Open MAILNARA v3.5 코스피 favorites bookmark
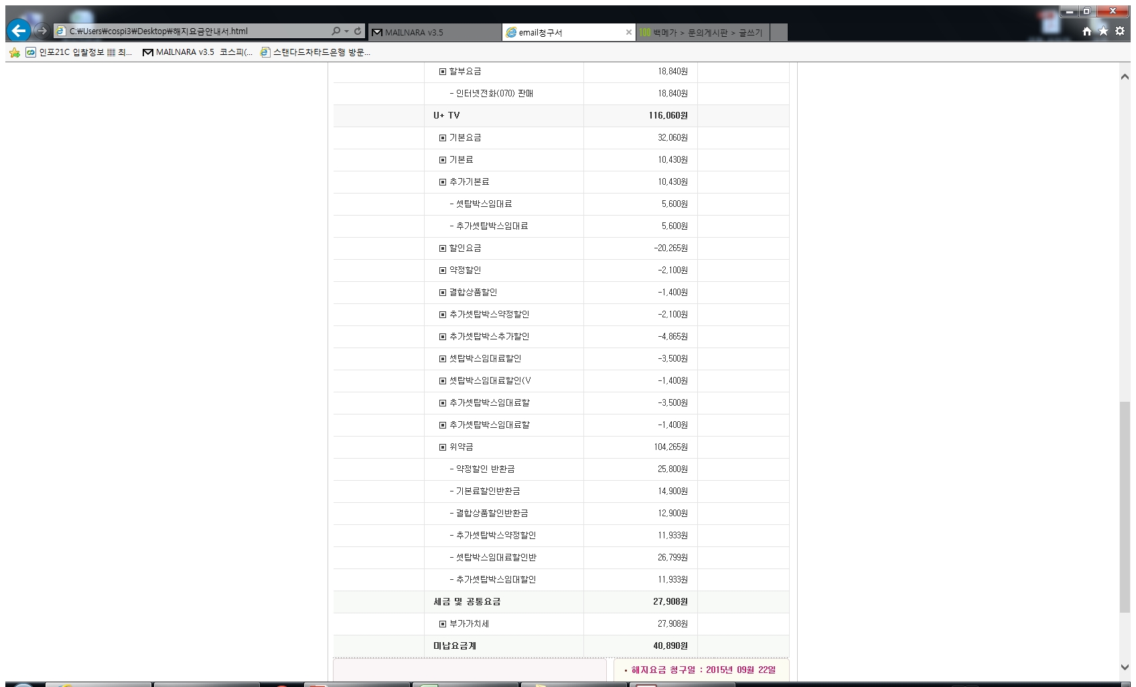The width and height of the screenshot is (1136, 687). (198, 52)
